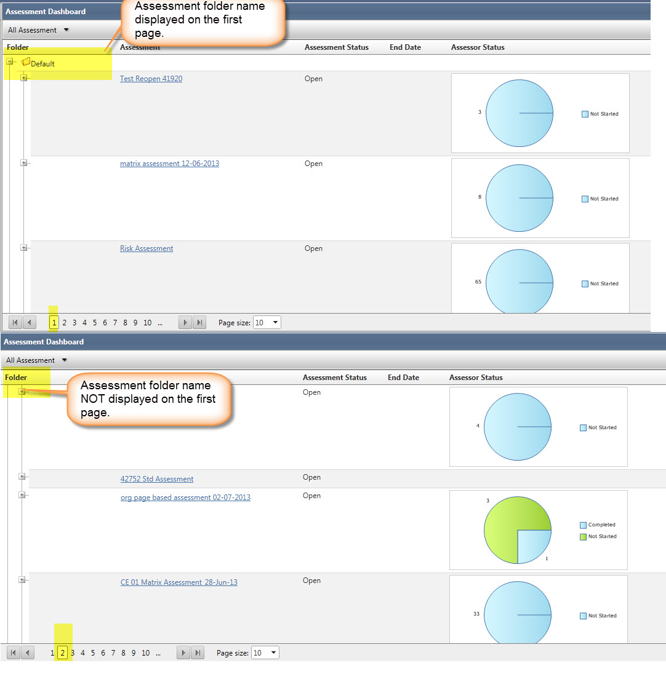Viewport: 666px width, 674px height.
Task: Sort by Assessor Status in upper dashboard
Action: tap(478, 47)
